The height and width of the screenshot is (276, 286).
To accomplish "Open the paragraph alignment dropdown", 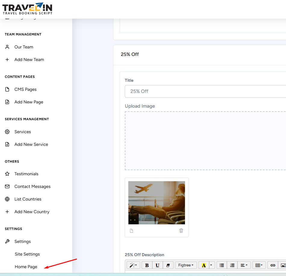I will coord(244,265).
